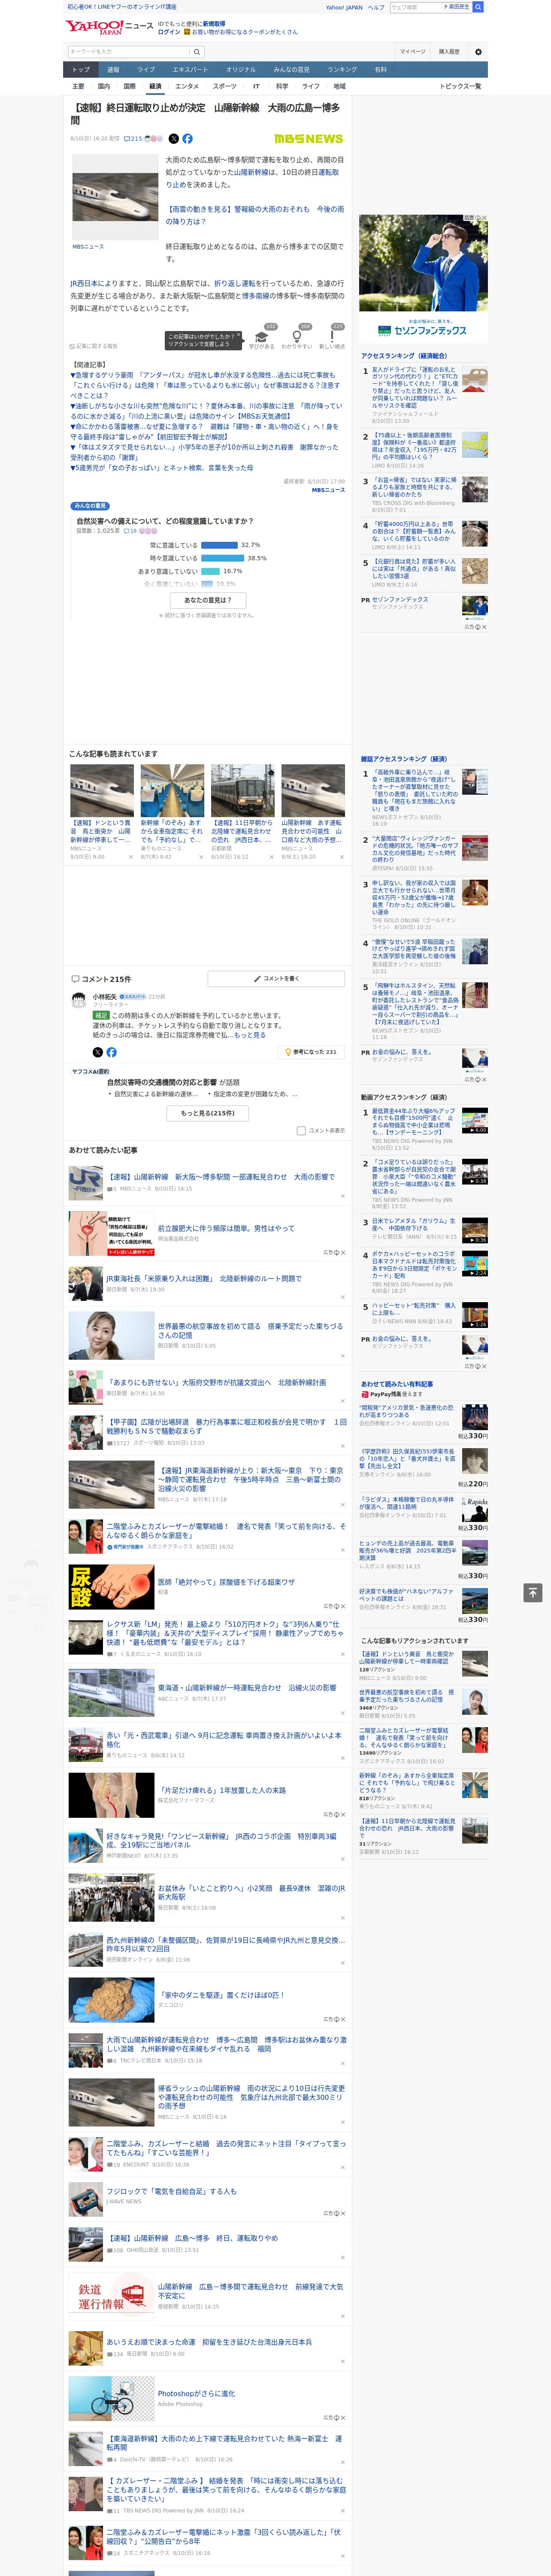Image resolution: width=551 pixels, height=2576 pixels.
Task: Open 小林拓矢 commenter avatar
Action: 79,1000
